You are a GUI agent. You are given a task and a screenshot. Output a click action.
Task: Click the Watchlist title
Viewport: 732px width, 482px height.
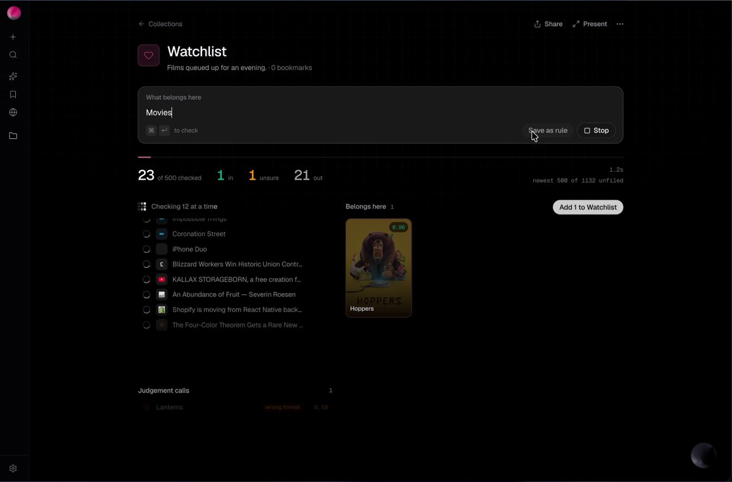pyautogui.click(x=197, y=52)
